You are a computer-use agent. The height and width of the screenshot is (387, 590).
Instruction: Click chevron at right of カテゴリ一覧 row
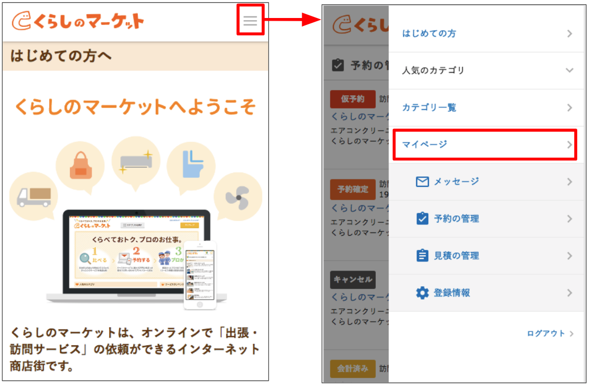click(x=570, y=108)
